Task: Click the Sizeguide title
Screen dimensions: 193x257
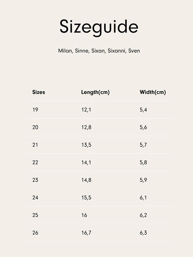Action: click(x=99, y=27)
